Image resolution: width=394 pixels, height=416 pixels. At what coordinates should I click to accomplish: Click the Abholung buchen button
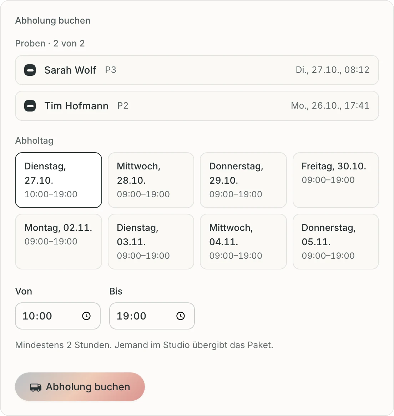point(80,387)
